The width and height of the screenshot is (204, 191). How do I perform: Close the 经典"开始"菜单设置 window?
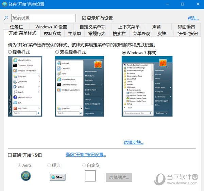198,4
